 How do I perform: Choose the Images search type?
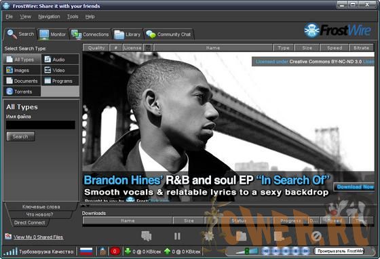pyautogui.click(x=22, y=71)
